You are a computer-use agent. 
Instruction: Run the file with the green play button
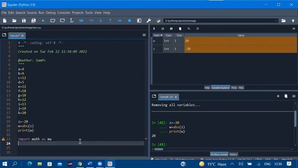[43, 21]
